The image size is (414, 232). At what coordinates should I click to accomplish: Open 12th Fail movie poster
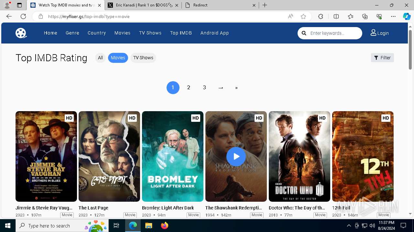[363, 157]
